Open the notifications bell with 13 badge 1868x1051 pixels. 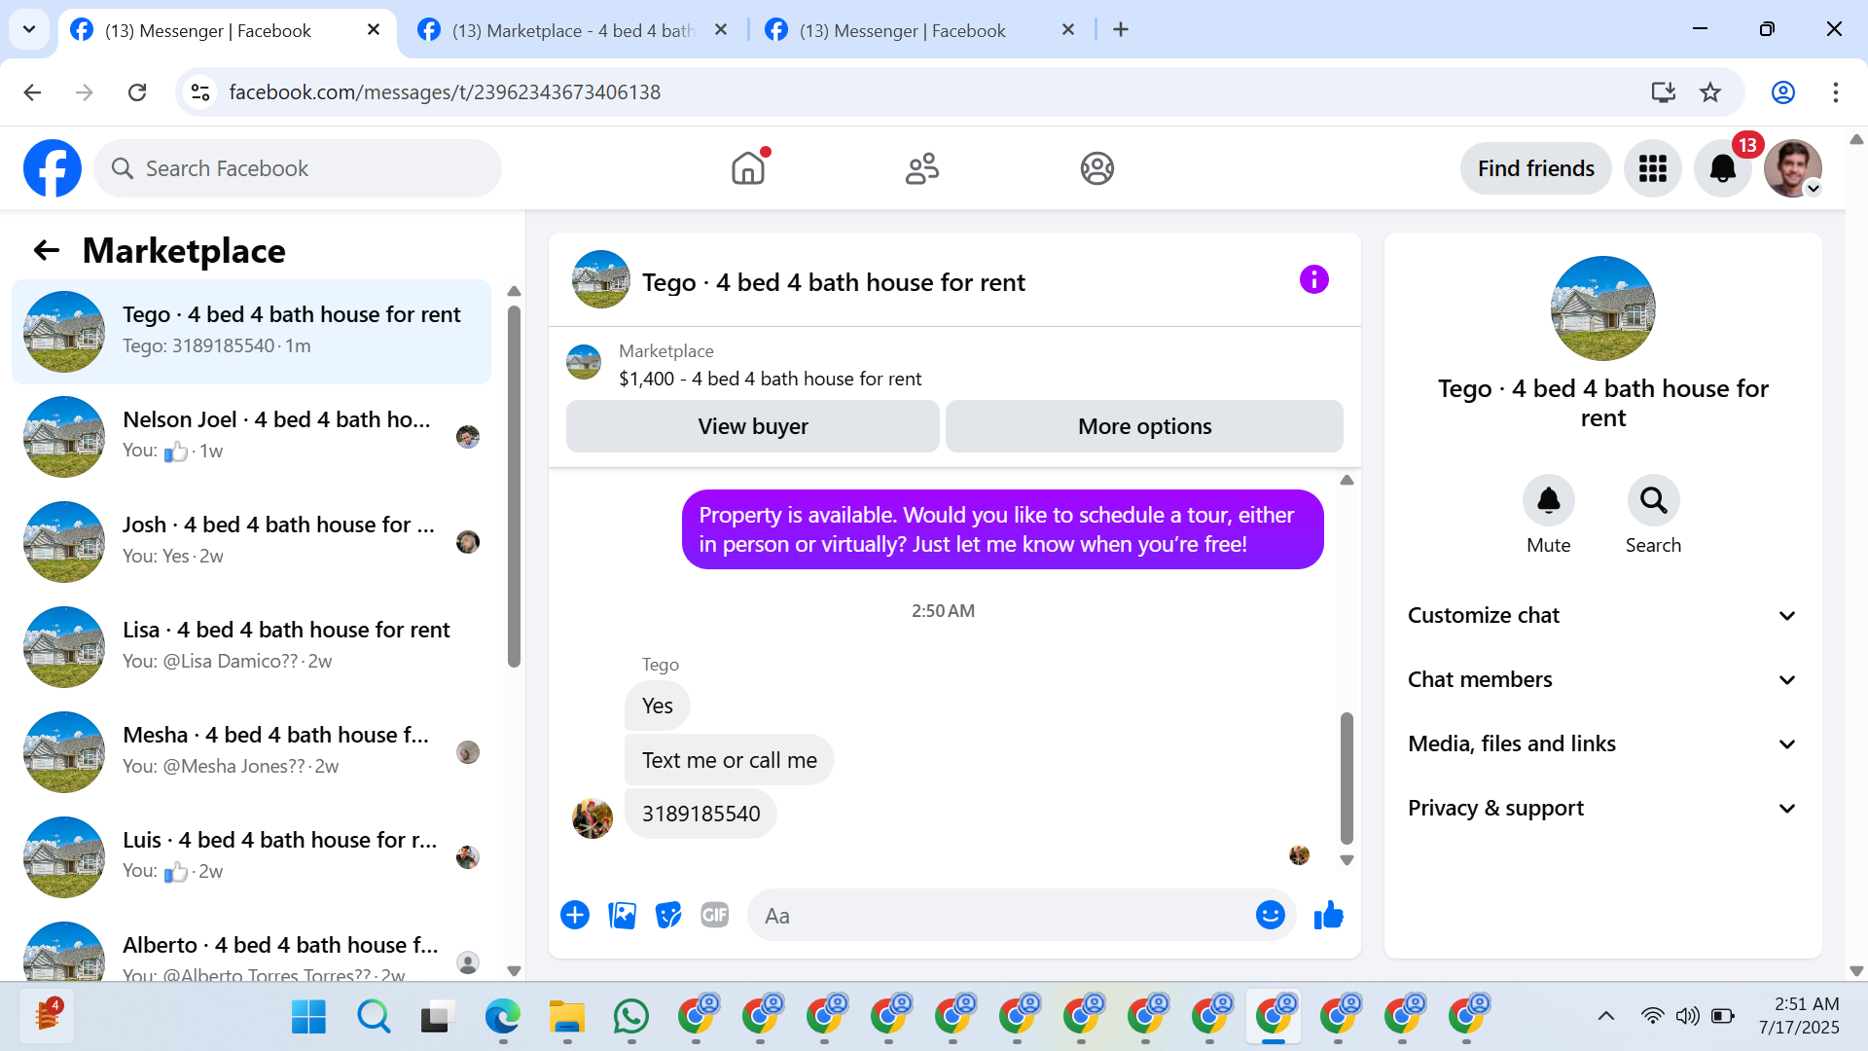[x=1723, y=168]
